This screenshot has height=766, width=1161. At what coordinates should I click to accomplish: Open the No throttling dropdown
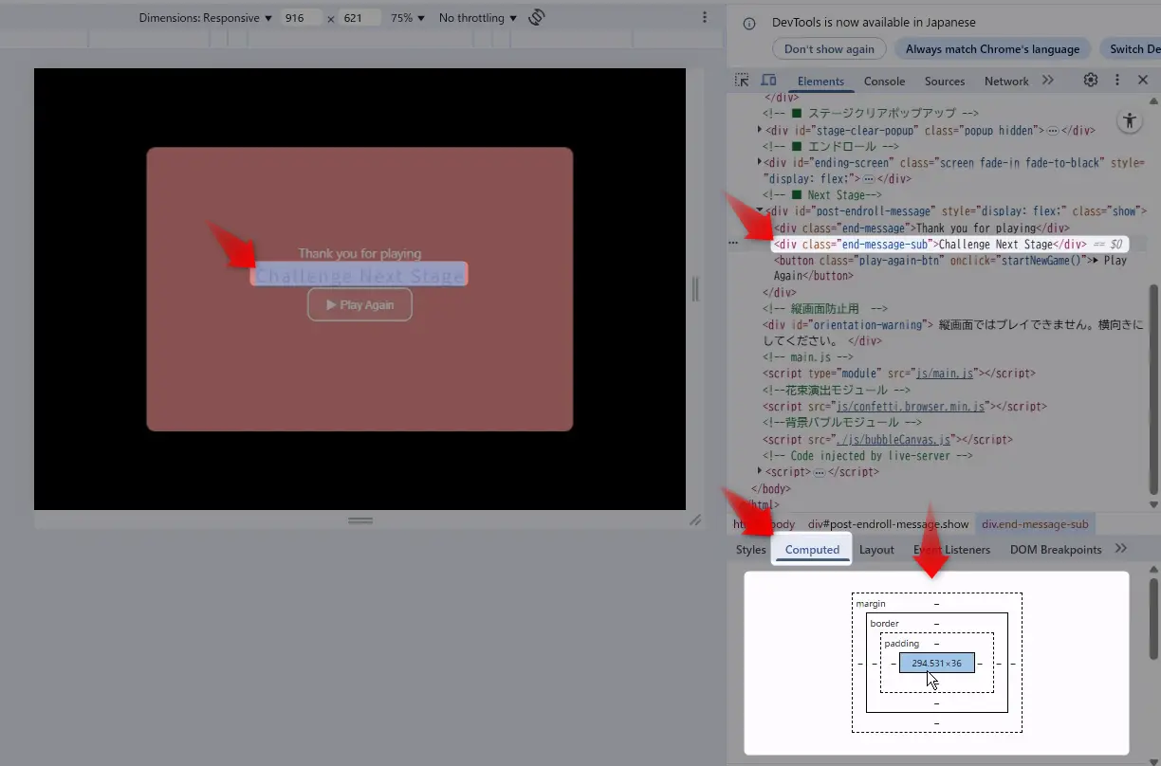(477, 18)
